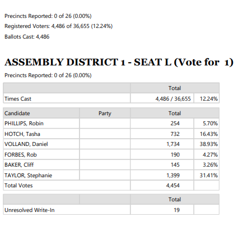Image resolution: width=243 pixels, height=231 pixels.
Task: Click the Times Cast row label
Action: (x=18, y=99)
